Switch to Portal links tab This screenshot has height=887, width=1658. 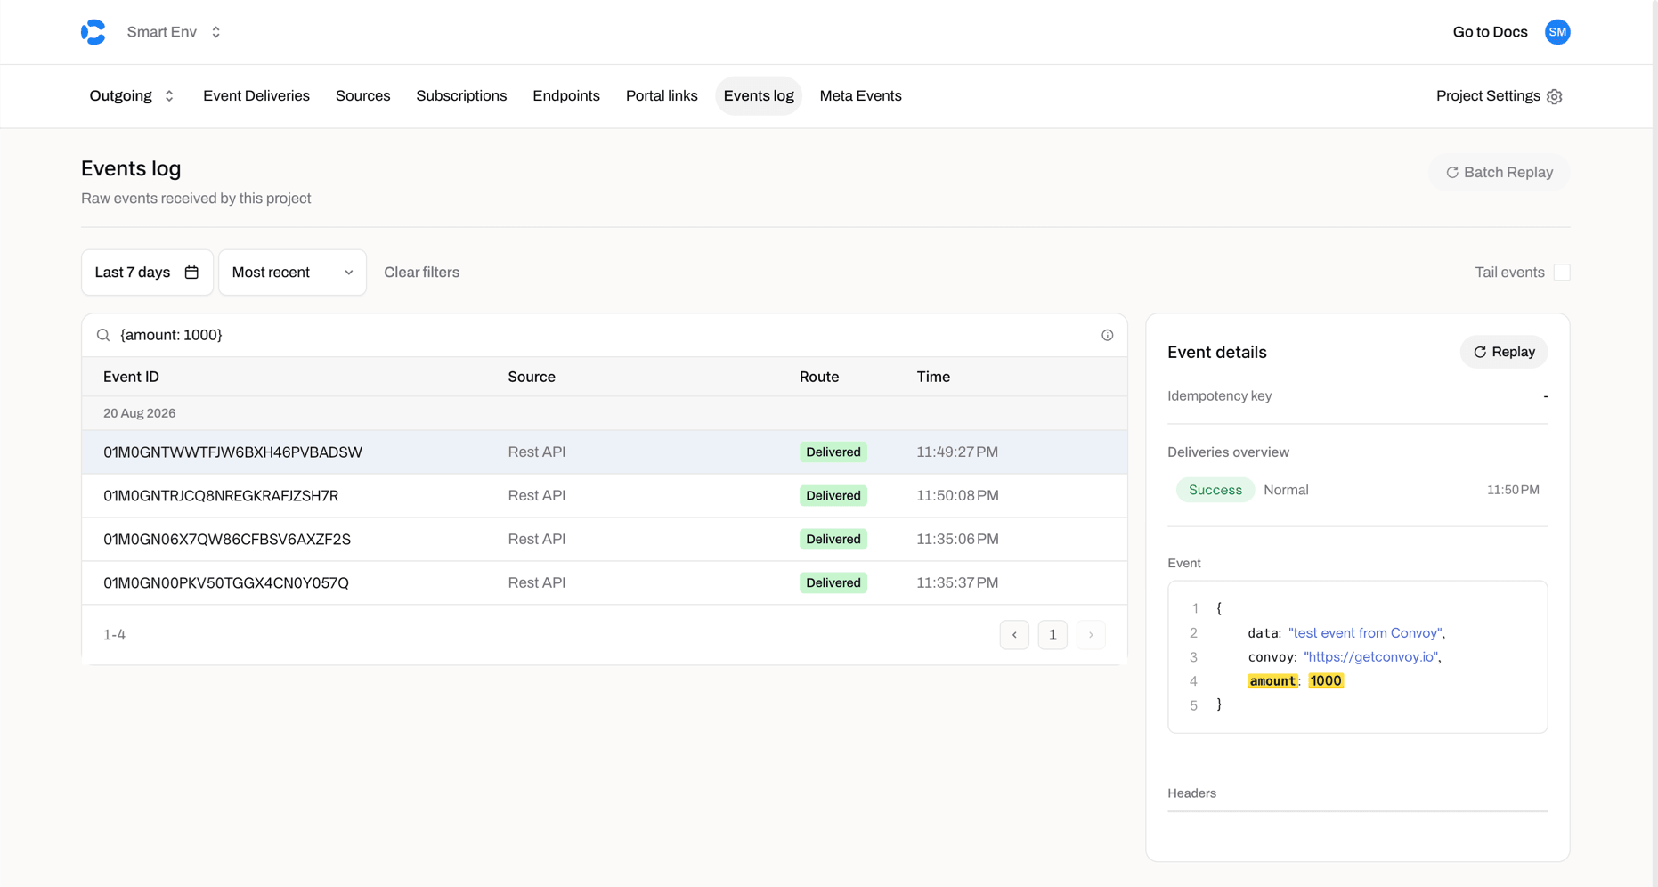pos(662,96)
